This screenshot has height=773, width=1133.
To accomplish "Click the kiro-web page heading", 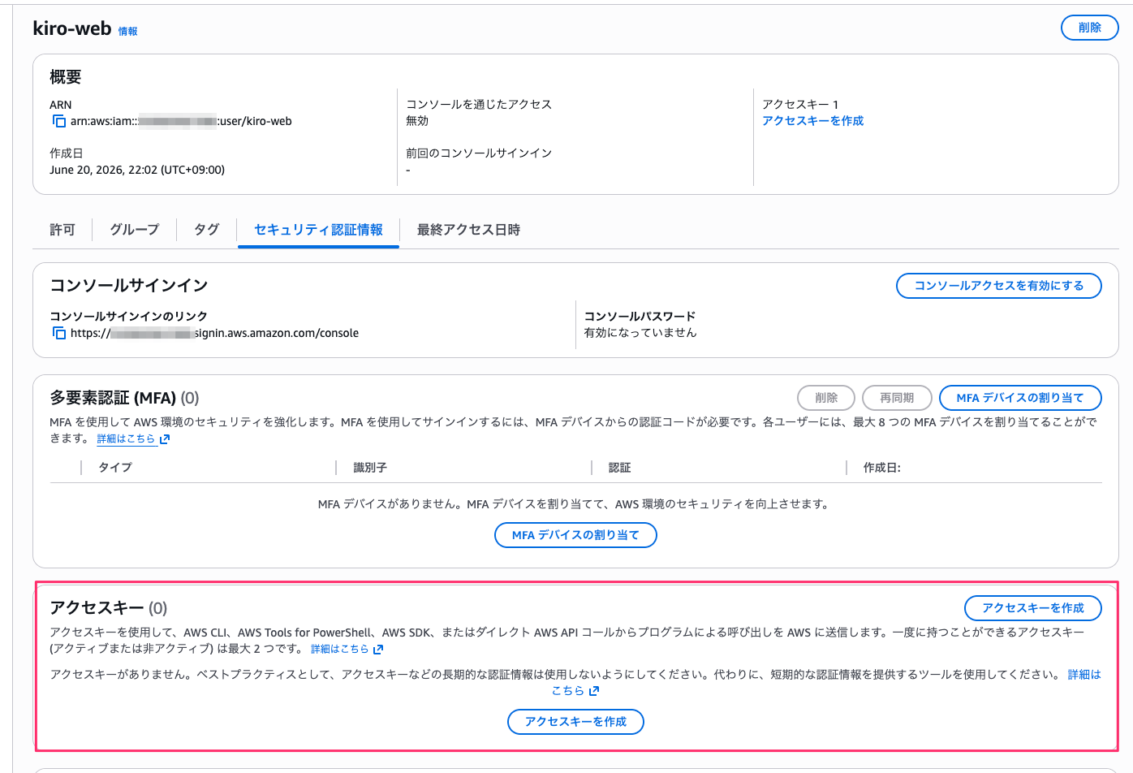I will click(x=71, y=28).
